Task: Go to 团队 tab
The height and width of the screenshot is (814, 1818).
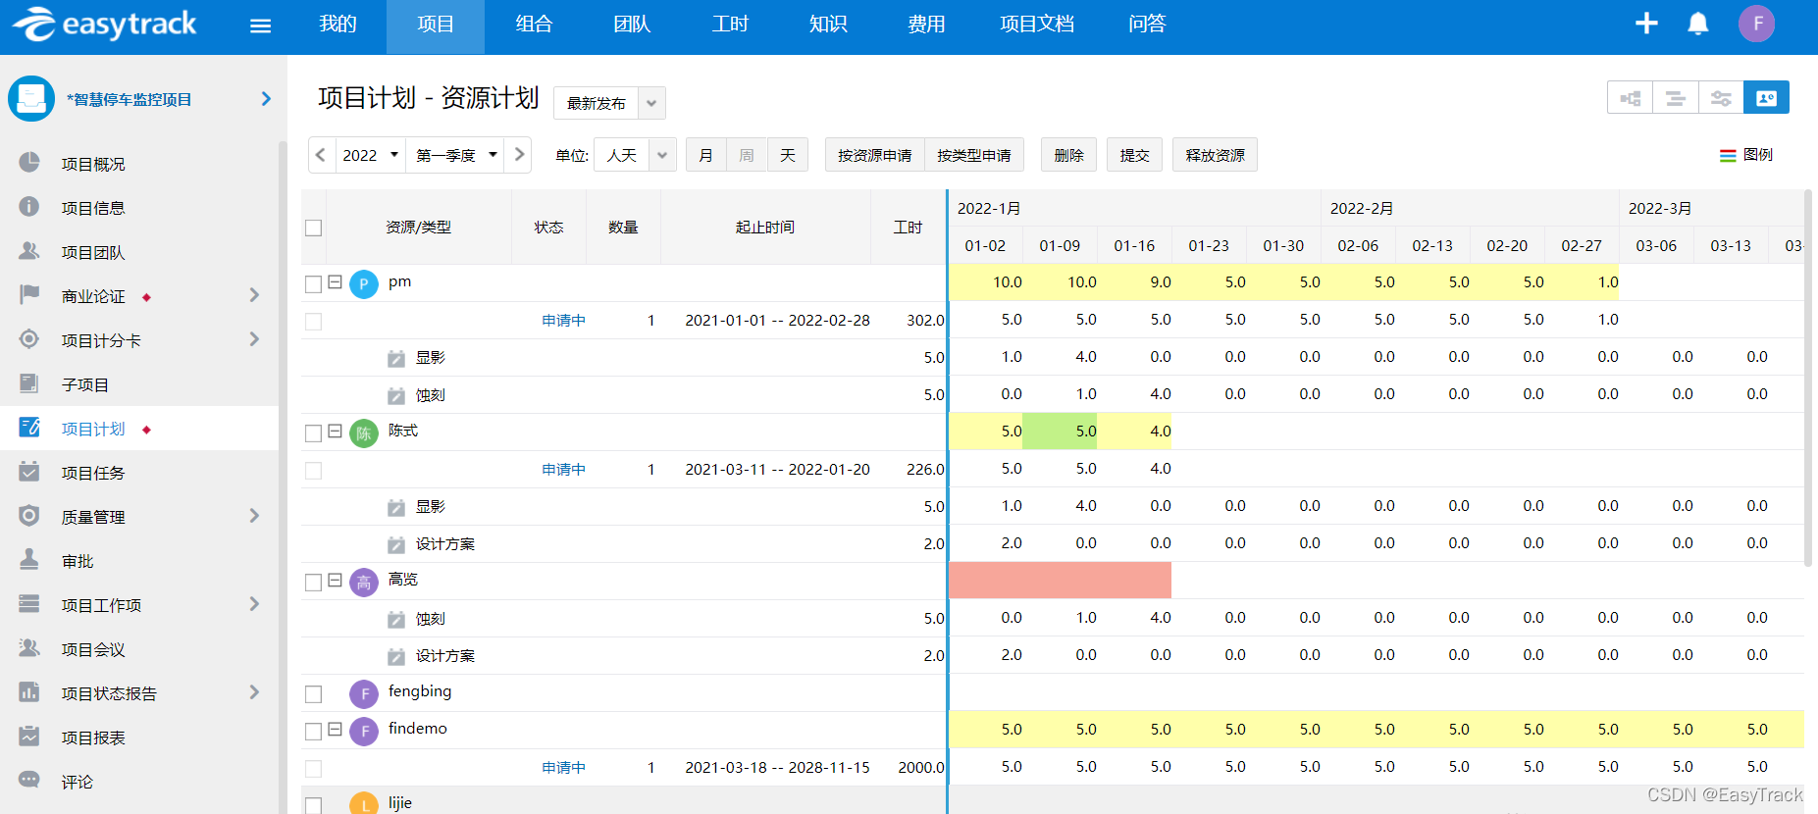Action: (x=632, y=25)
